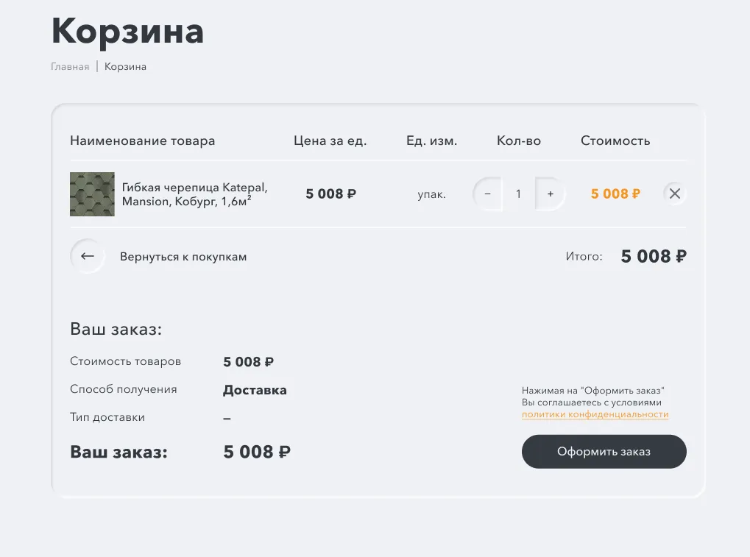This screenshot has height=557, width=750.
Task: Increase quantity with the plus button
Action: coord(550,194)
